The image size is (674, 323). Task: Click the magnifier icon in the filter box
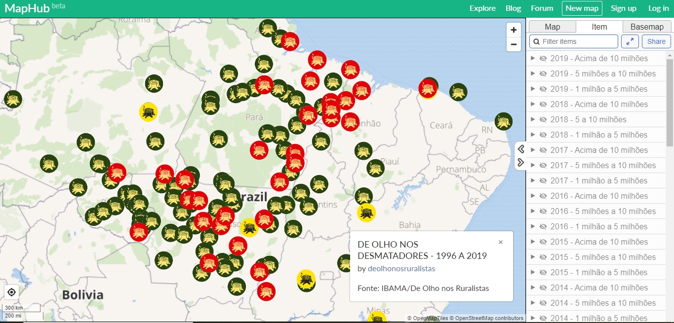(536, 41)
